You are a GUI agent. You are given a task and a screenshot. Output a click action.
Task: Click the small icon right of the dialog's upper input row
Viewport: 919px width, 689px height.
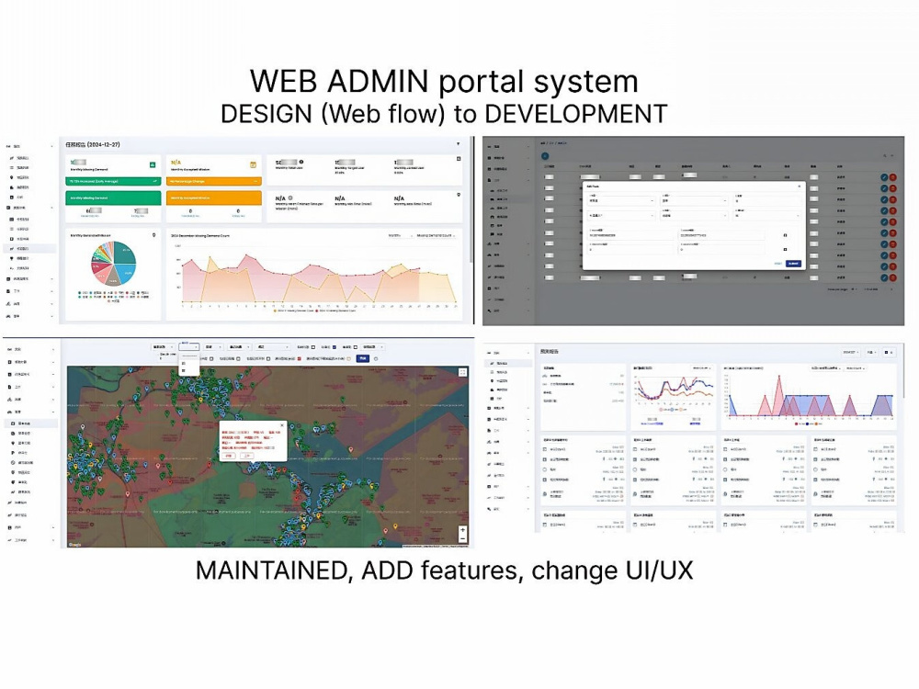pos(785,235)
